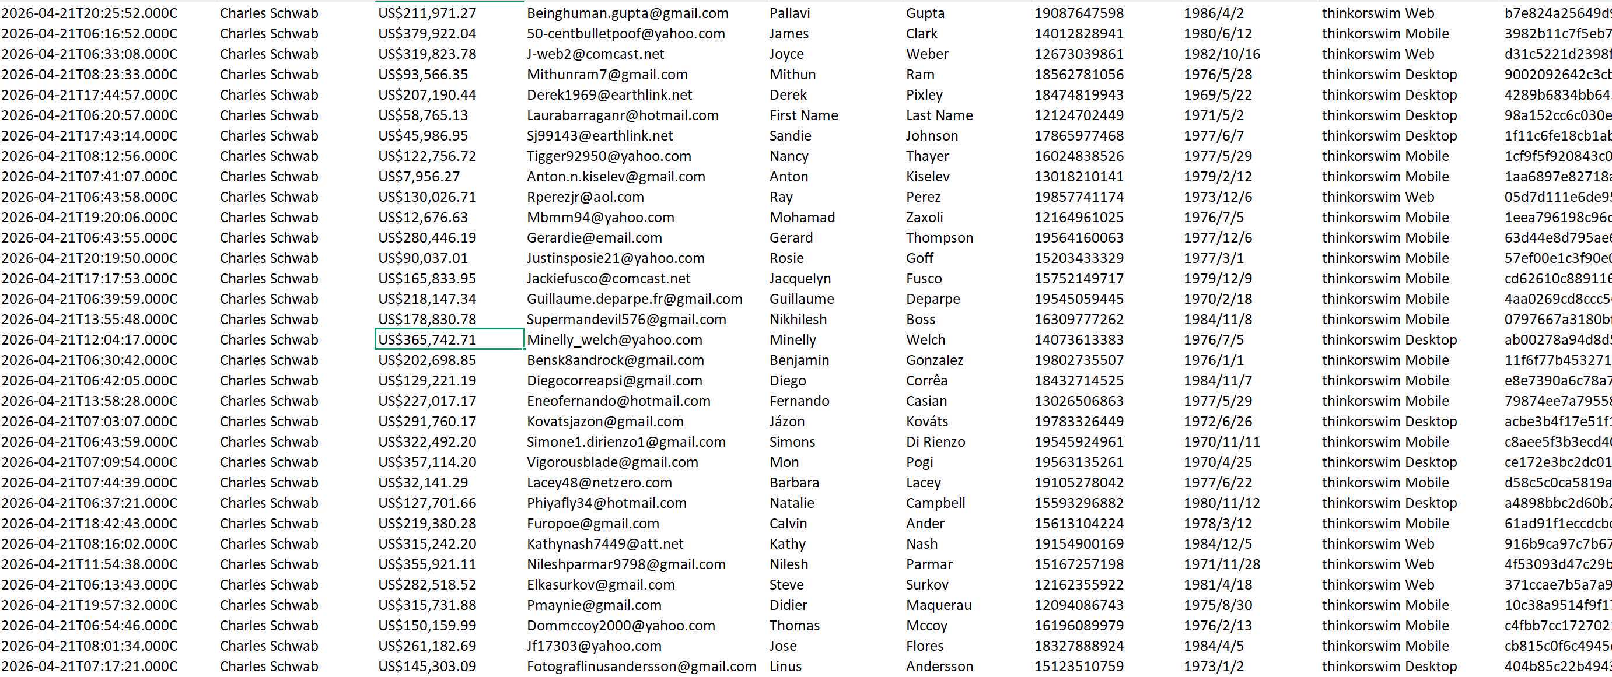Viewport: 1612px width, 677px height.
Task: Select the cell reading First Name
Action: coord(803,116)
